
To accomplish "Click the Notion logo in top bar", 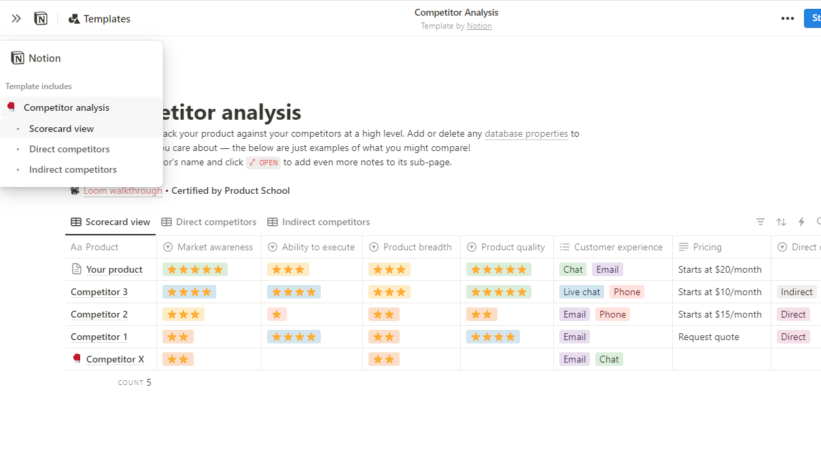I will pyautogui.click(x=41, y=18).
